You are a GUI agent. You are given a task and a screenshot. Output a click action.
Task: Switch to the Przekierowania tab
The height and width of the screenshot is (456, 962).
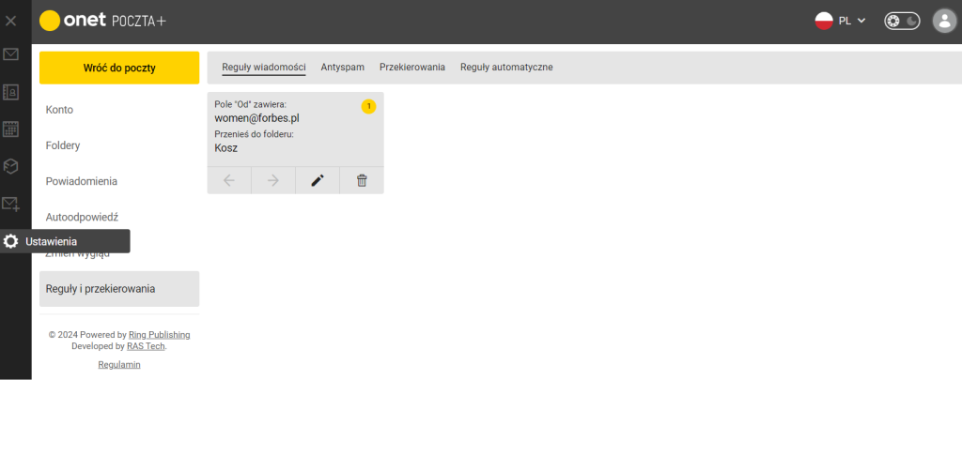tap(412, 68)
